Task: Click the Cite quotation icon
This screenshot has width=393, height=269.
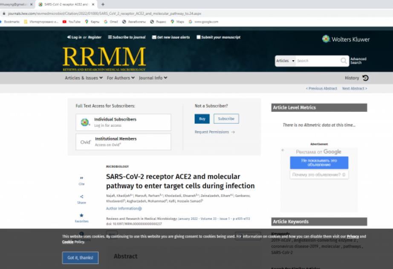Action: 81,178
